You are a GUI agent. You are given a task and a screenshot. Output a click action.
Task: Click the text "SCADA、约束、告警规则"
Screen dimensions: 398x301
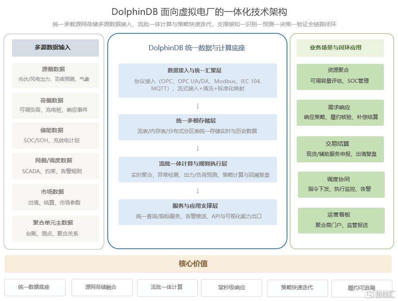52,171
